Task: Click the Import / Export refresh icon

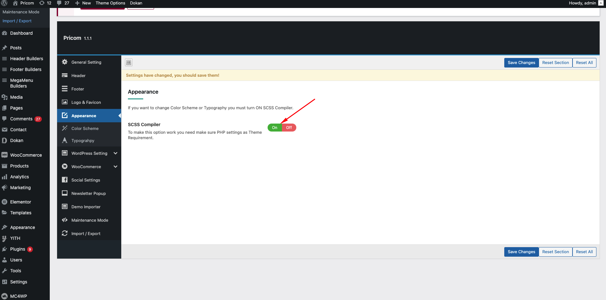Action: 65,233
